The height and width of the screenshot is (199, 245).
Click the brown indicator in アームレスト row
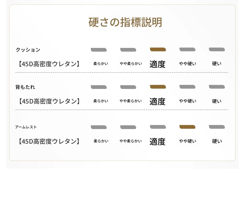187,127
